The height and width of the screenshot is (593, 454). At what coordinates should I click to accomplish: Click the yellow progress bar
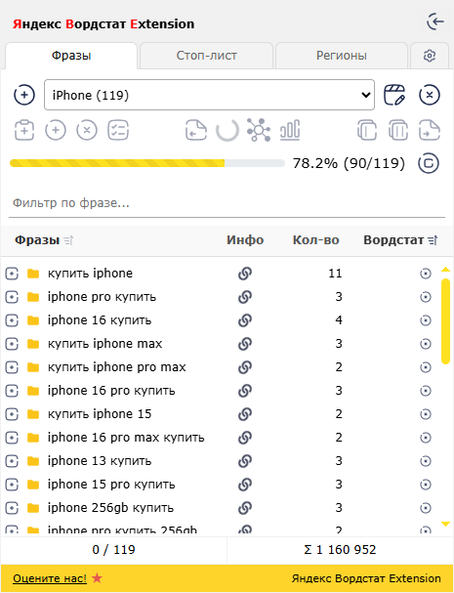coord(147,163)
